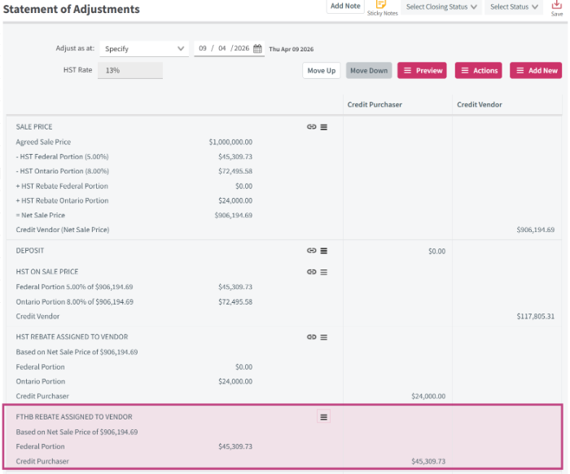Expand the Select Status dropdown
Viewport: 570px width, 474px height.
click(x=514, y=7)
